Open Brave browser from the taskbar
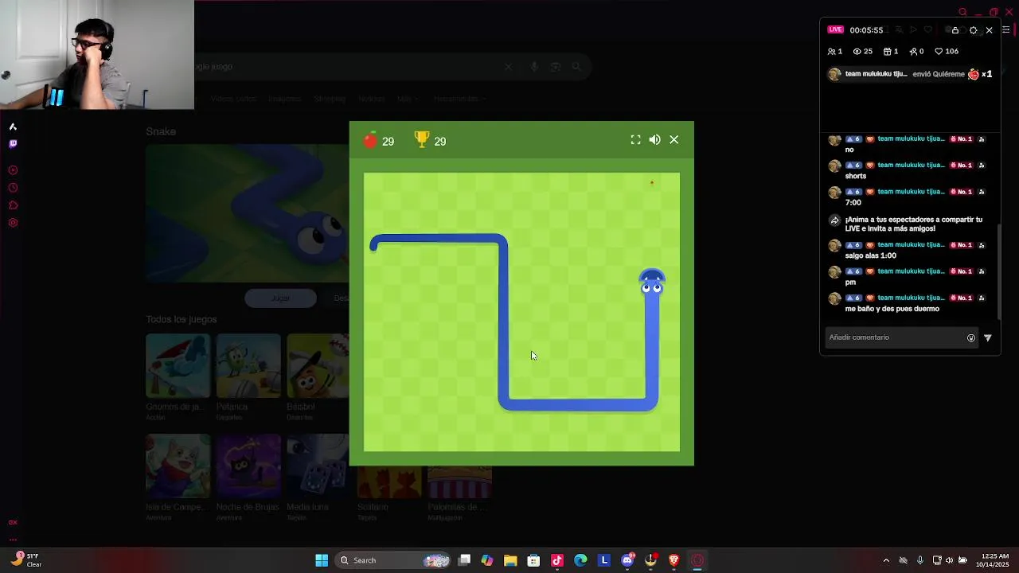 [674, 560]
